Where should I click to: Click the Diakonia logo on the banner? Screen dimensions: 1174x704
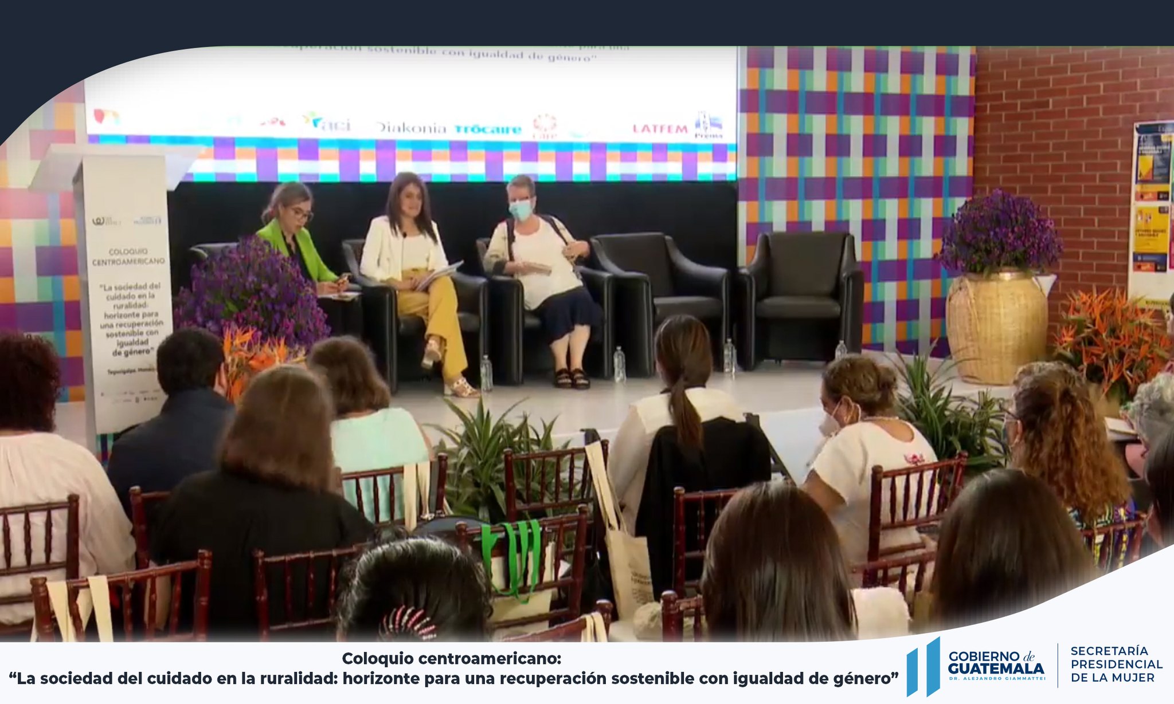(x=411, y=128)
